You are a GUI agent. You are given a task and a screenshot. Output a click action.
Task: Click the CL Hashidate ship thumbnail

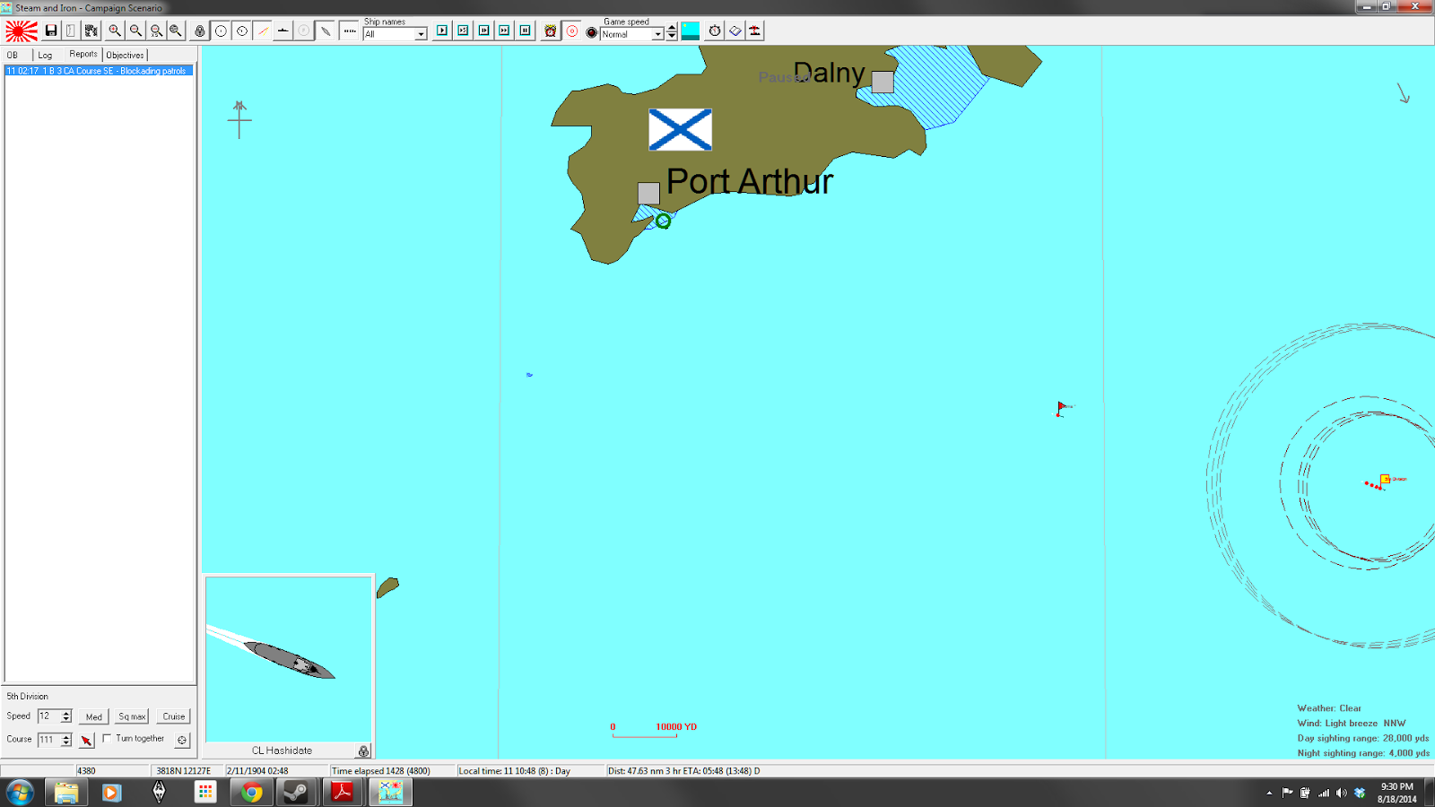click(x=289, y=659)
